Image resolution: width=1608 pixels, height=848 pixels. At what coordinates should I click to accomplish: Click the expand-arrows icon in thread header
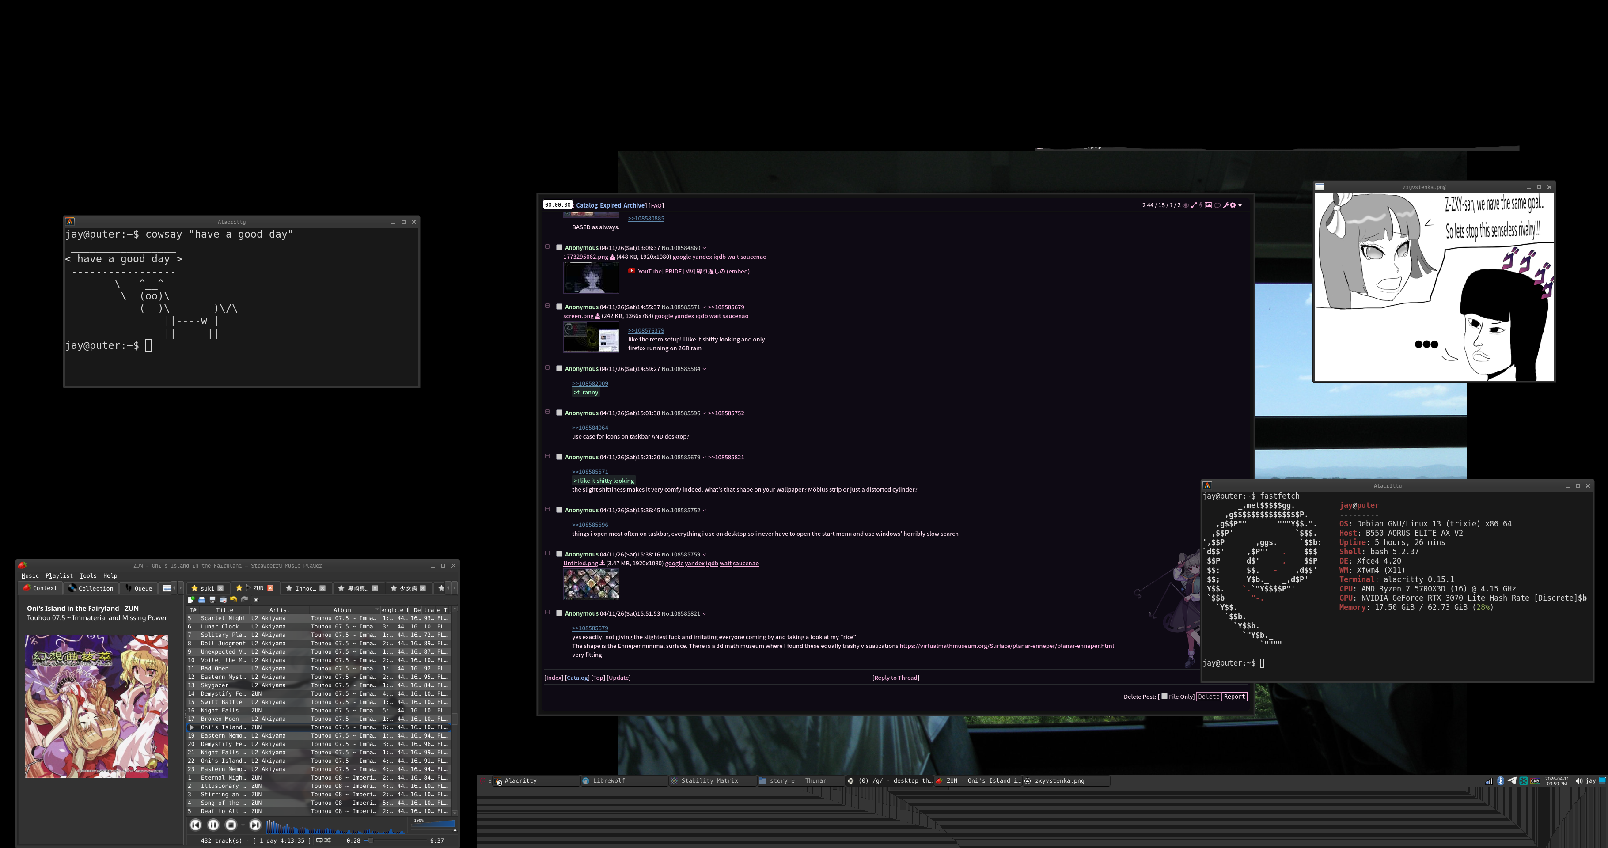1194,205
